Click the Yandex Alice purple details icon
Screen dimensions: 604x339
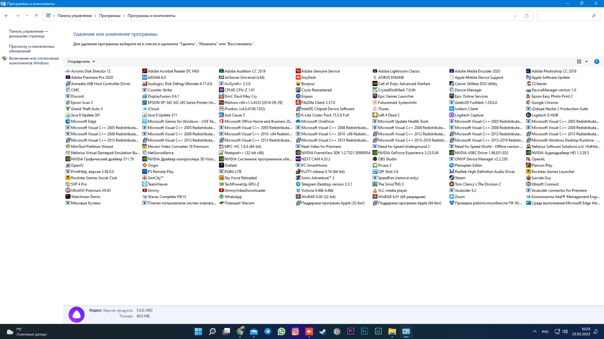point(76,314)
